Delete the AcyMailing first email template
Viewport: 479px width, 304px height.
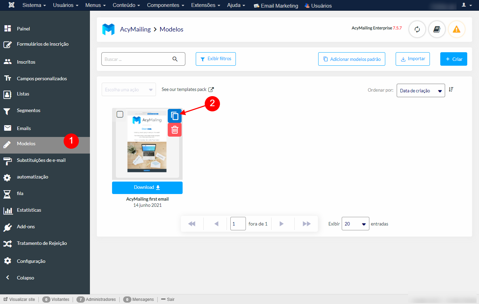pos(175,129)
